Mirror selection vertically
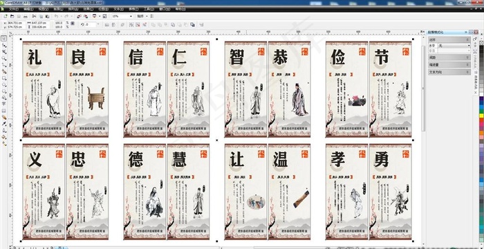 point(113,24)
